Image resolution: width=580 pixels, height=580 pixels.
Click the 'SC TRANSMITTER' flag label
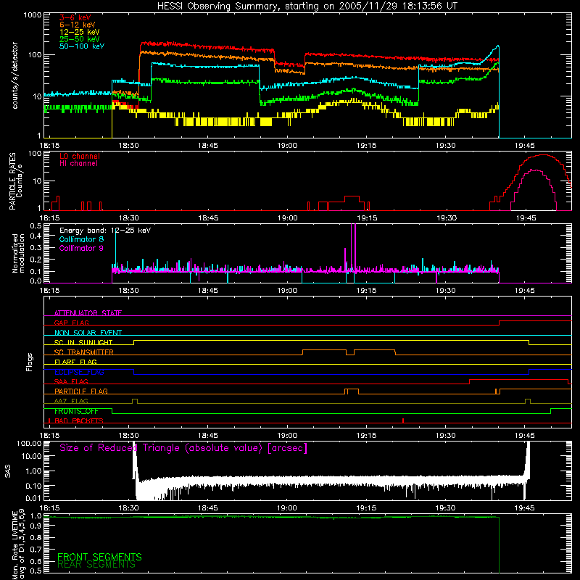tap(83, 352)
